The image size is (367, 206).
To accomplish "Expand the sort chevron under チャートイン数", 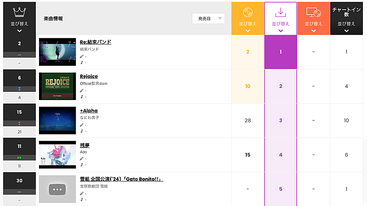I will (346, 31).
